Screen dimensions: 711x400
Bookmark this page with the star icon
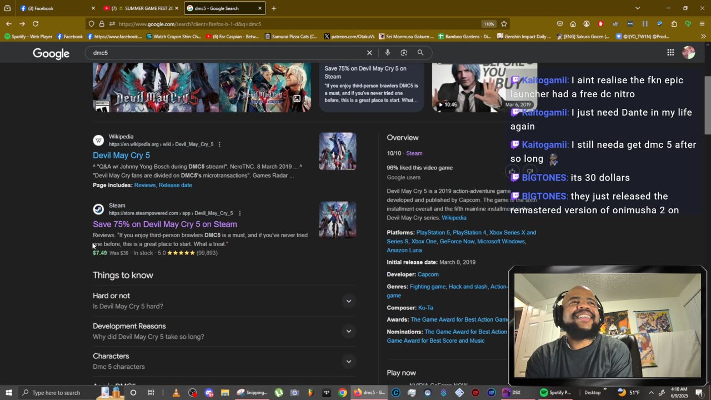pyautogui.click(x=504, y=24)
